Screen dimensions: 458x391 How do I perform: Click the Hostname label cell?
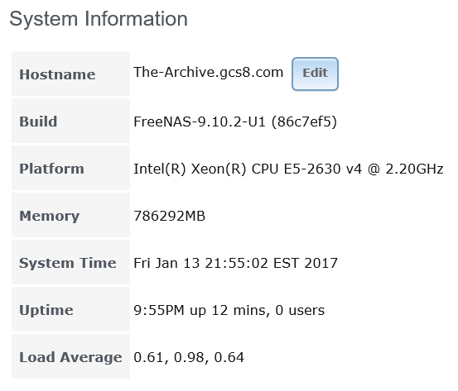(70, 74)
